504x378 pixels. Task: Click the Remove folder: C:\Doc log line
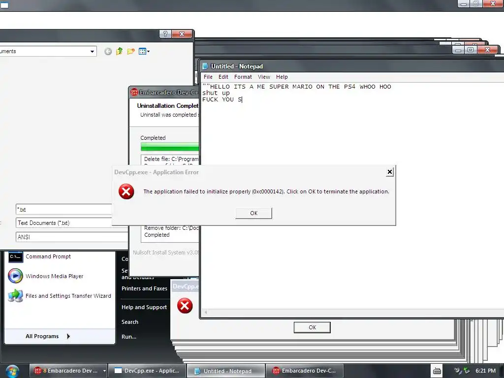[x=171, y=228]
